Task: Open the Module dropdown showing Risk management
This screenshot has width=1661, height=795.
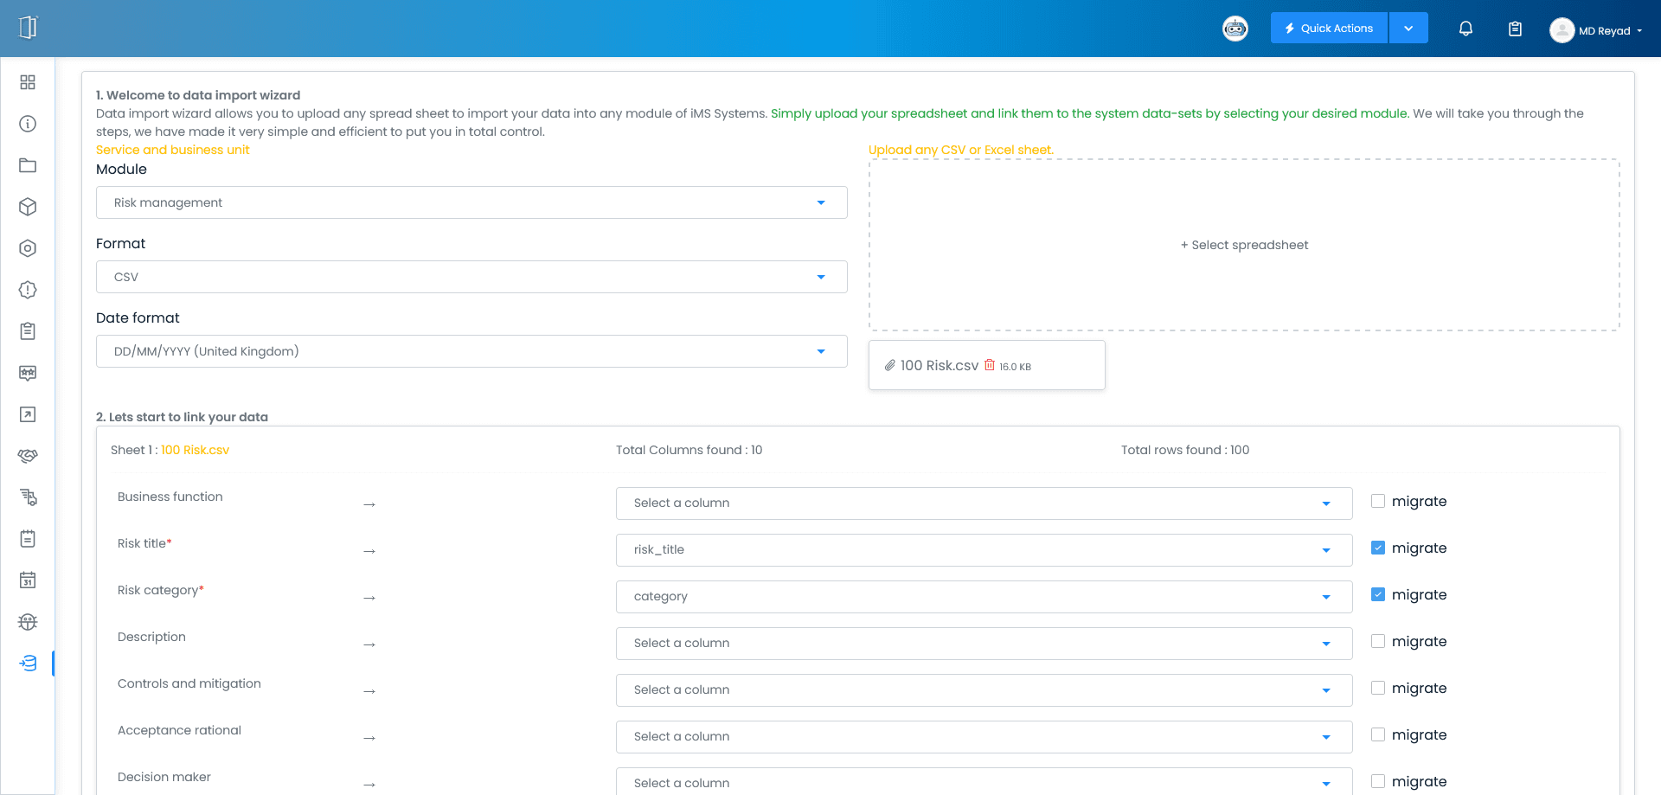Action: (x=471, y=202)
